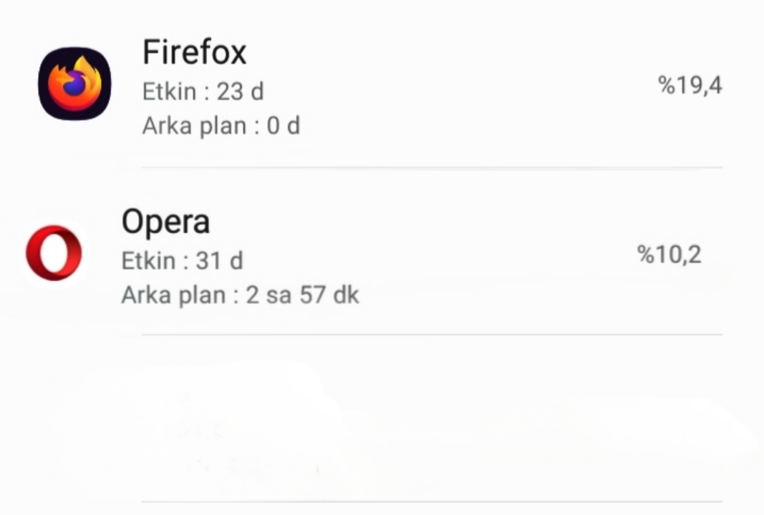Click the divider line below the Opera entry

431,334
